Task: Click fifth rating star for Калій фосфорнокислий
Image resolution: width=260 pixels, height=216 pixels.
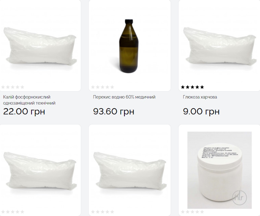Action: pos(22,87)
